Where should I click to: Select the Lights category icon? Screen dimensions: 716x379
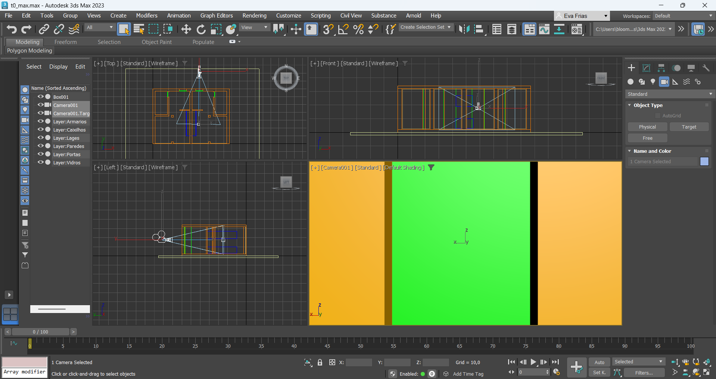(x=653, y=82)
